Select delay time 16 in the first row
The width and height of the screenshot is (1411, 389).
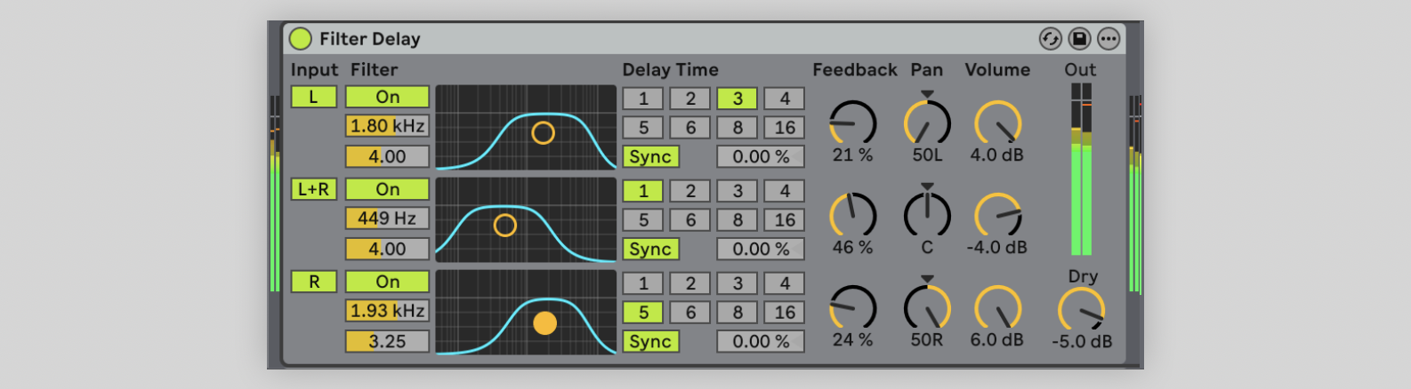(x=784, y=128)
